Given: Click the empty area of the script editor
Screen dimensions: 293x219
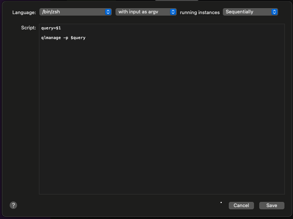Looking at the screenshot, I should pyautogui.click(x=162, y=119).
